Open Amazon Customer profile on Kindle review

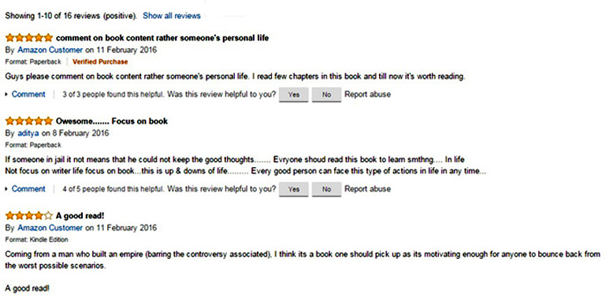pyautogui.click(x=50, y=228)
